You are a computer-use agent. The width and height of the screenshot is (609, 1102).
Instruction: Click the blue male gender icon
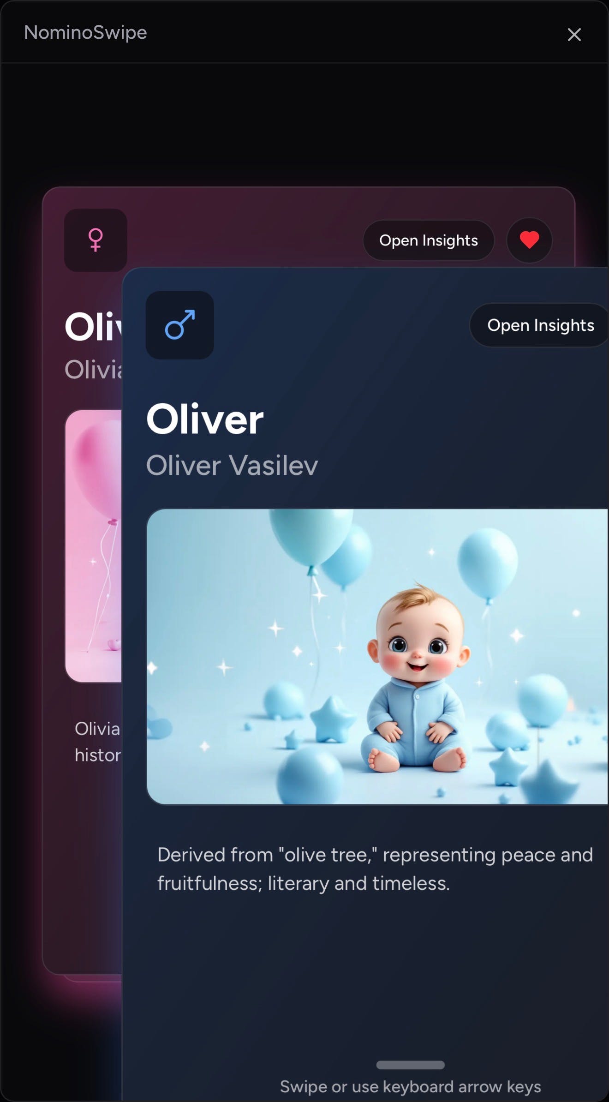[179, 325]
